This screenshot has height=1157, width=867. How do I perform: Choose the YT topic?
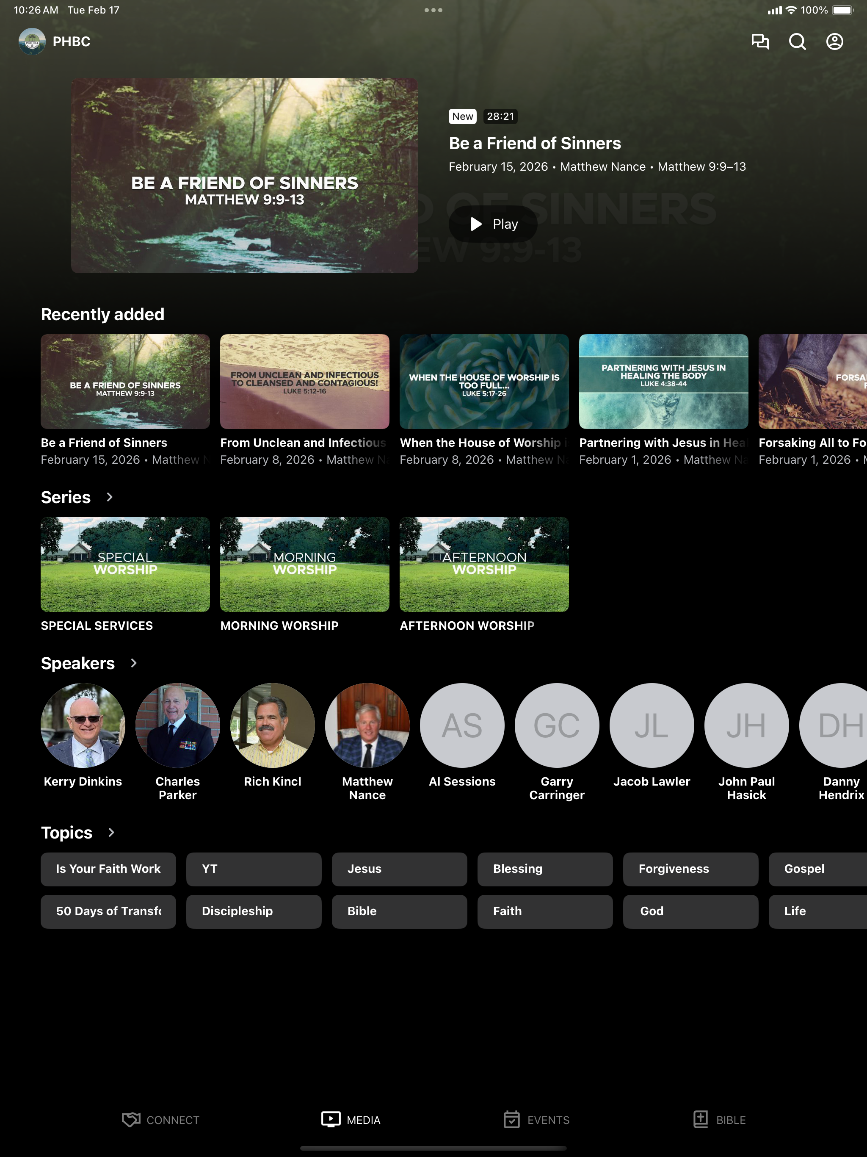point(254,869)
